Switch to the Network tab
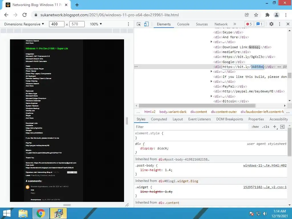Viewport: 292px width, 219px height. 221,24
